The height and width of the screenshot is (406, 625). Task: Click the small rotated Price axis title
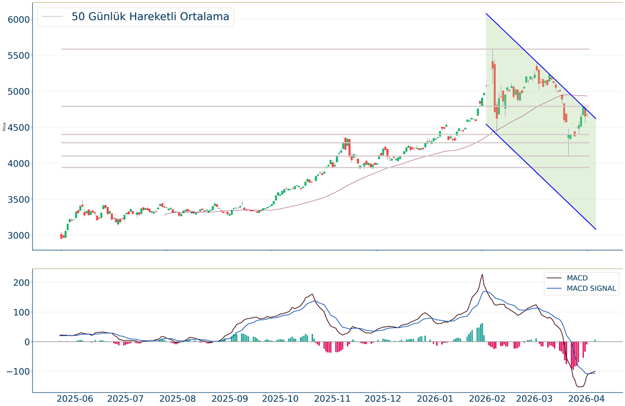coord(5,126)
